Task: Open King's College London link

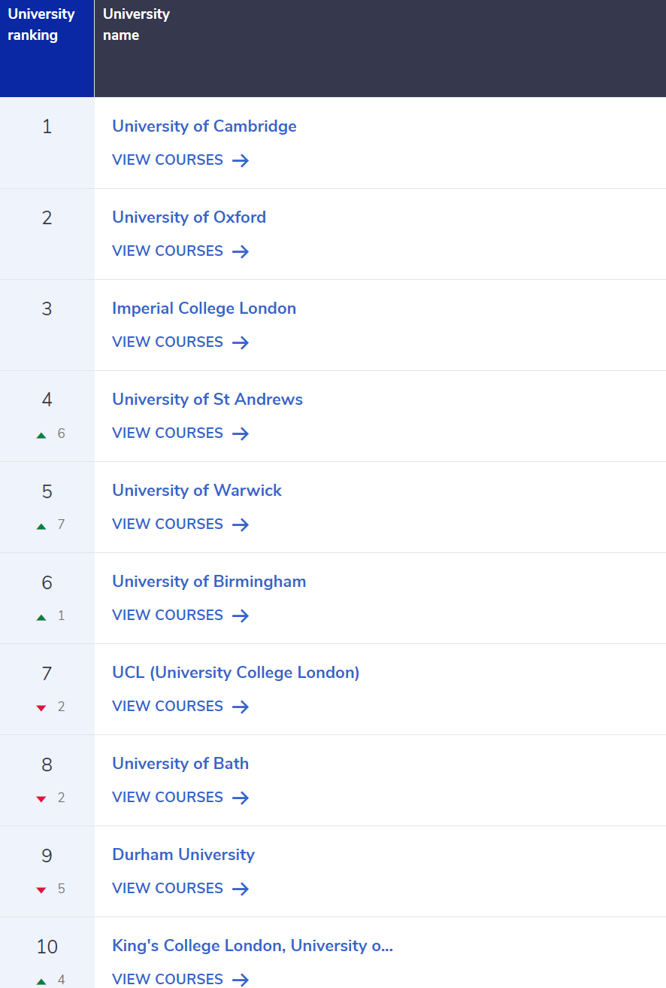Action: (x=253, y=945)
